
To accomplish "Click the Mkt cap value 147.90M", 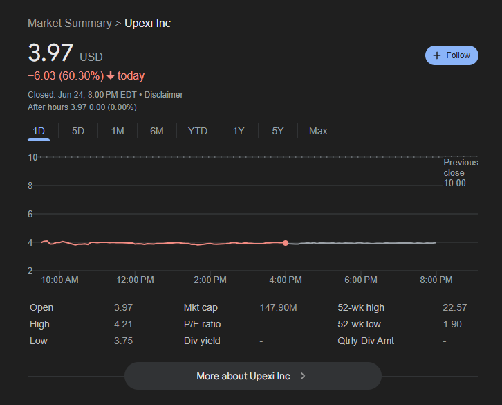I will (x=278, y=307).
